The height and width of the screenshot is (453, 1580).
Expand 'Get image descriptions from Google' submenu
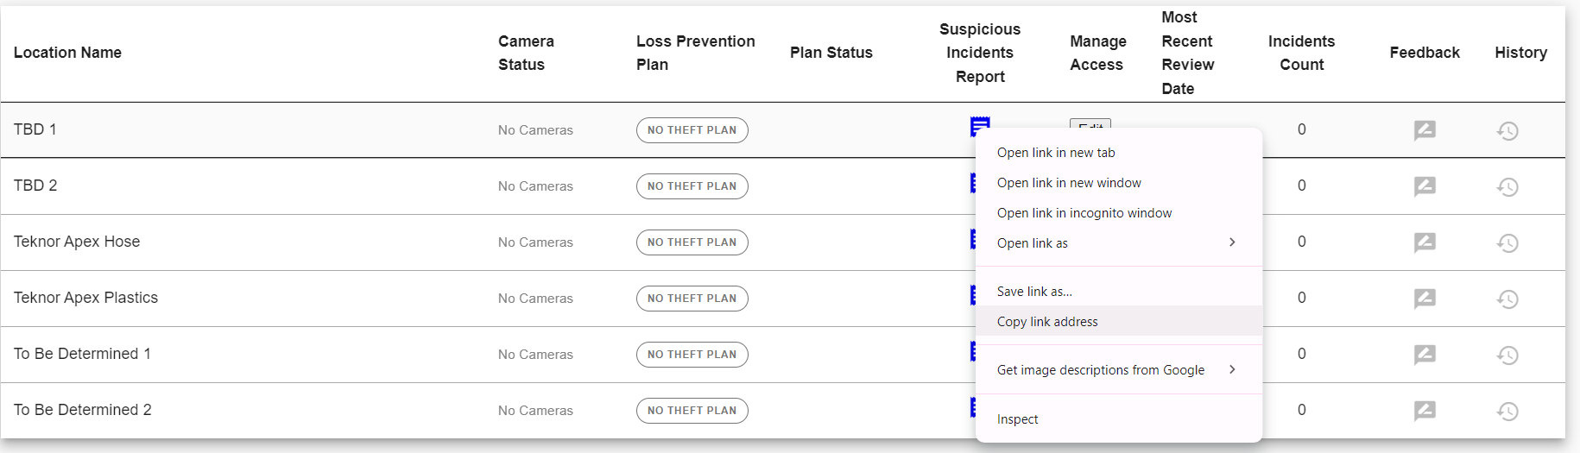point(1119,370)
